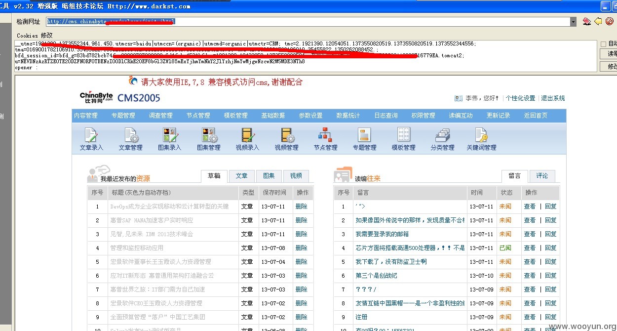Image resolution: width=617 pixels, height=331 pixels.
Task: Click 回复 for message '我下载了,没有防盗卫士啊'
Action: pyautogui.click(x=551, y=262)
